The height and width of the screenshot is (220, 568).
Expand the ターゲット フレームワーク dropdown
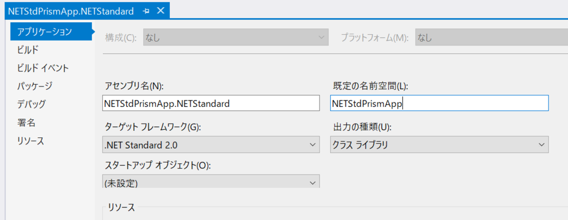tap(211, 145)
